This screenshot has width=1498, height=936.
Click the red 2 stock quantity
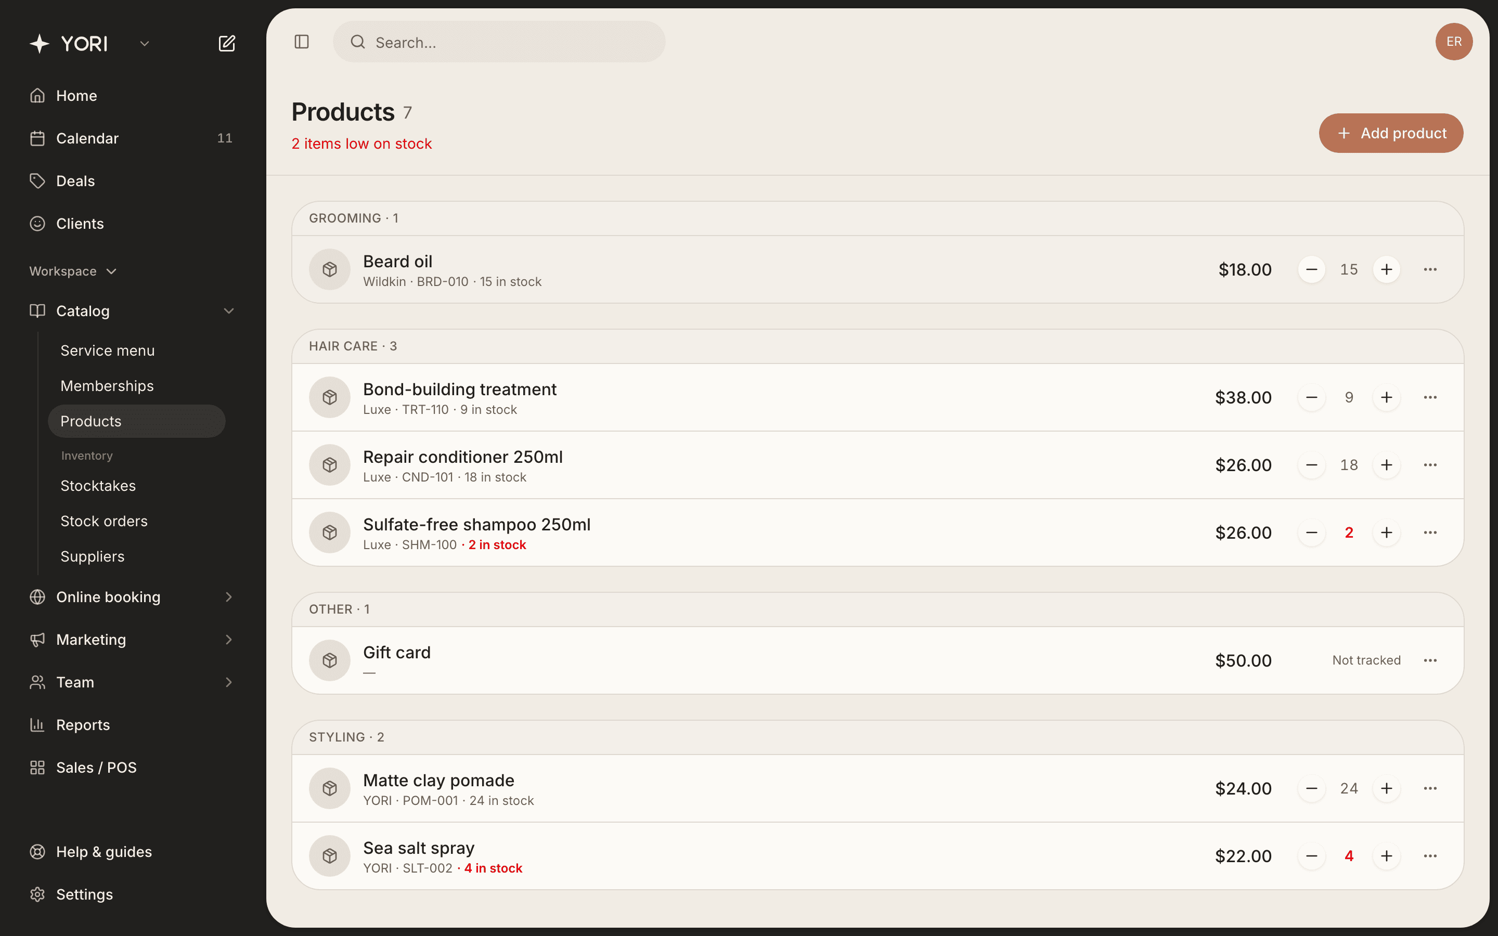(x=1349, y=532)
